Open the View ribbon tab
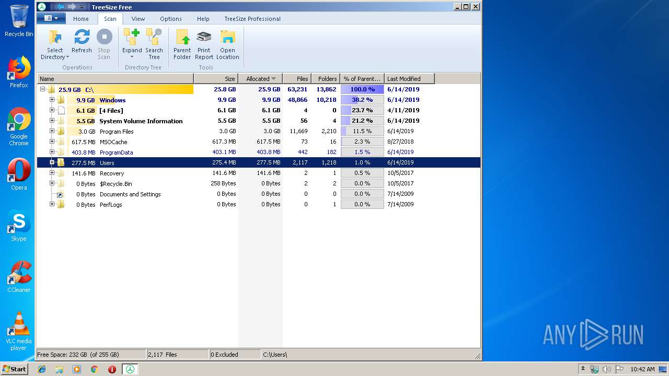Image resolution: width=669 pixels, height=376 pixels. (138, 19)
